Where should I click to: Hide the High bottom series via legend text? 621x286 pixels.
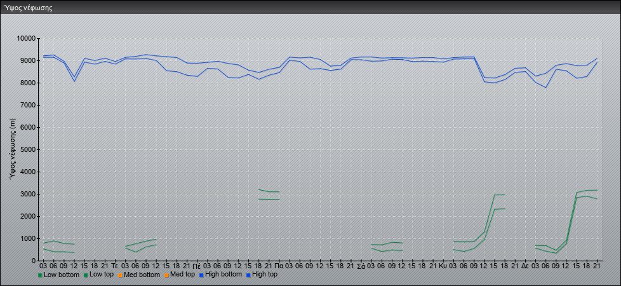pyautogui.click(x=225, y=275)
